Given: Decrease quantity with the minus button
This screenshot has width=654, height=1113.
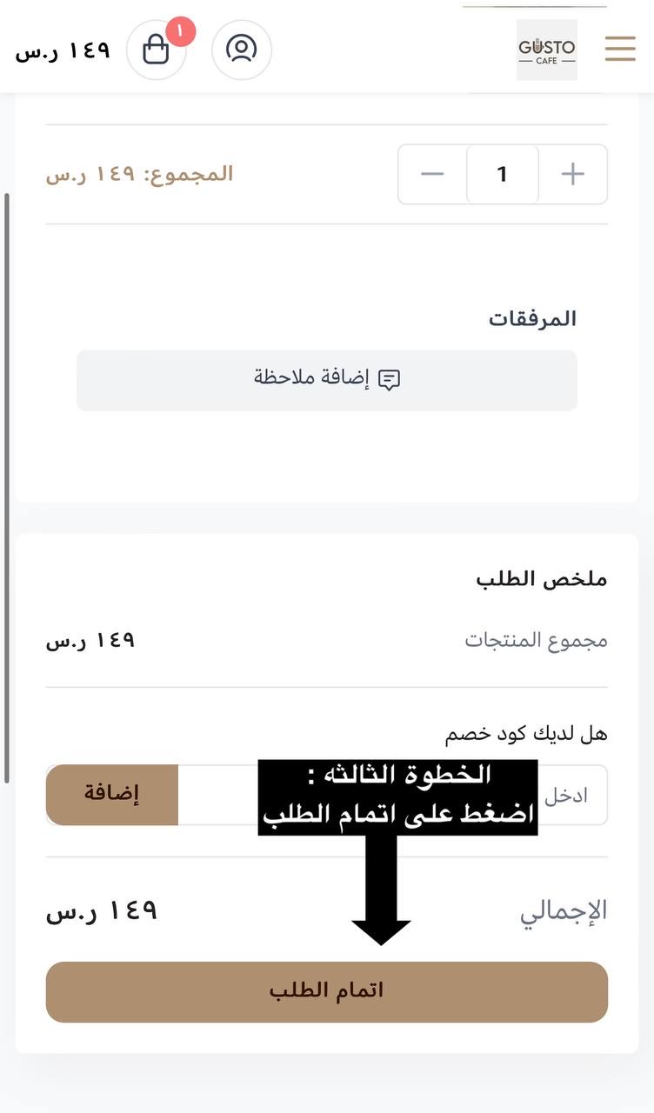Looking at the screenshot, I should pyautogui.click(x=432, y=174).
